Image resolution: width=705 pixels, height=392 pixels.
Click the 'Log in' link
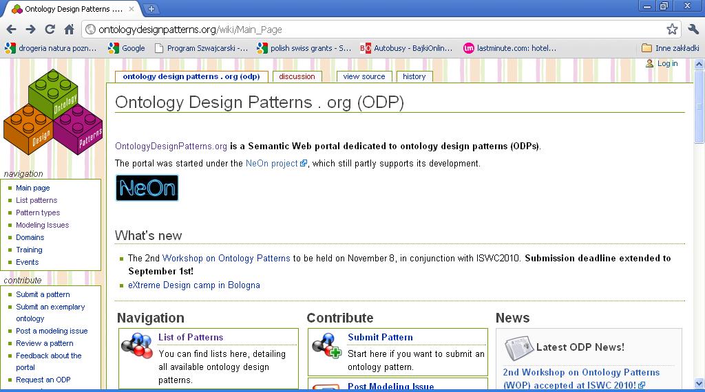coord(667,63)
